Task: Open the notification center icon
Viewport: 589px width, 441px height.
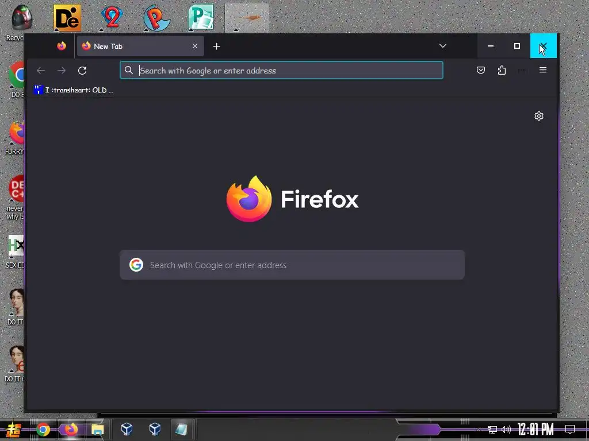Action: [x=570, y=430]
